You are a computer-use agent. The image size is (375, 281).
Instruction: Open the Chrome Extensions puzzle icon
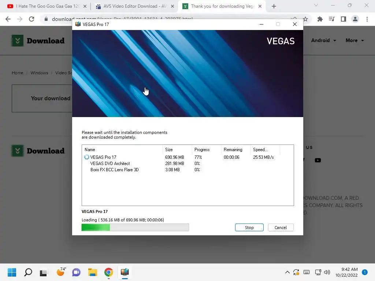[x=320, y=19]
